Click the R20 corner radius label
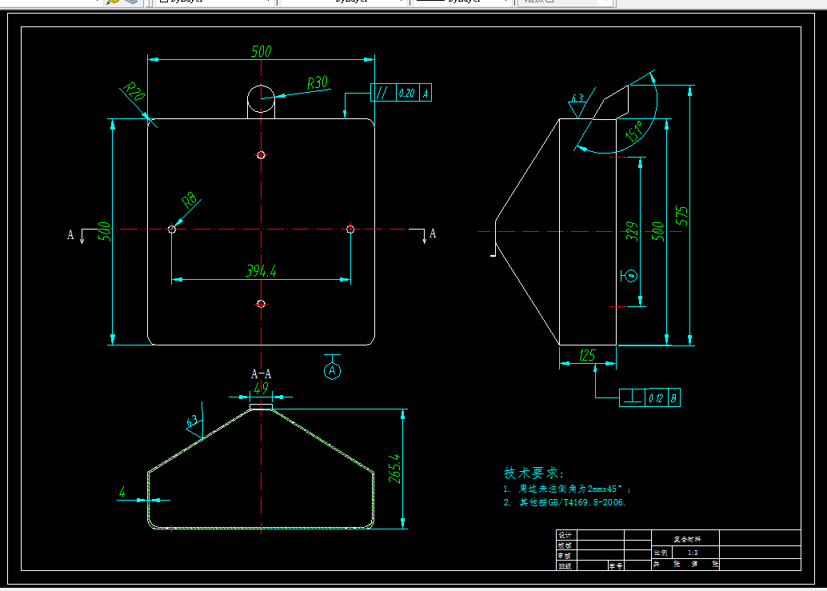 (134, 91)
